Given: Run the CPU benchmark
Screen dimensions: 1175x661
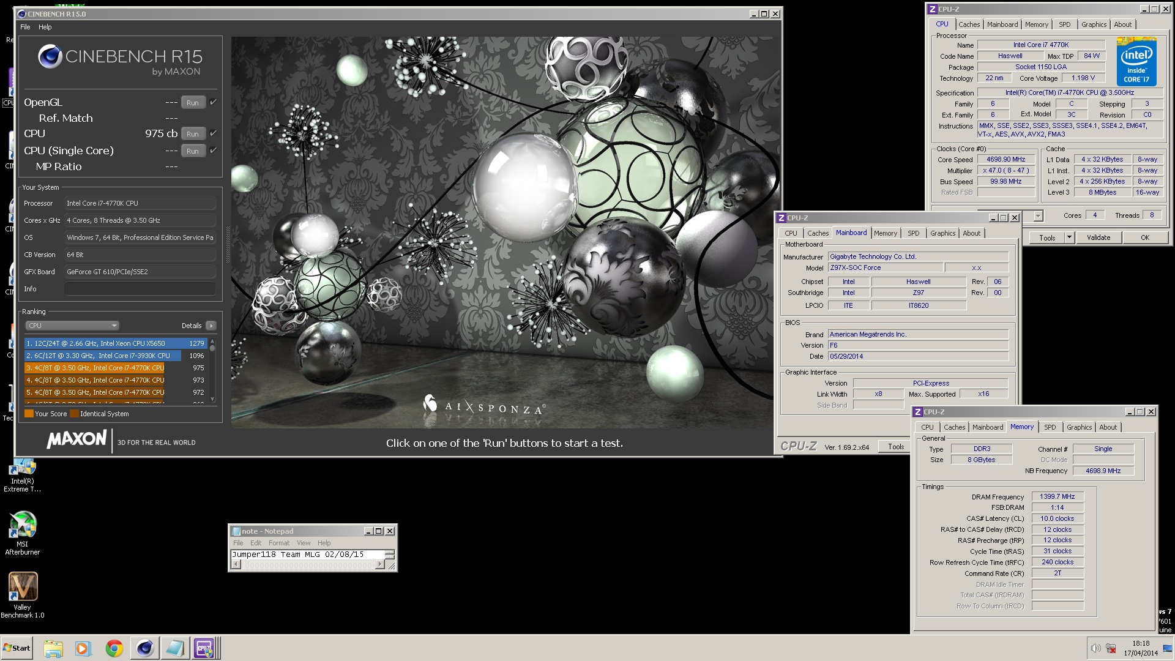Looking at the screenshot, I should point(193,133).
